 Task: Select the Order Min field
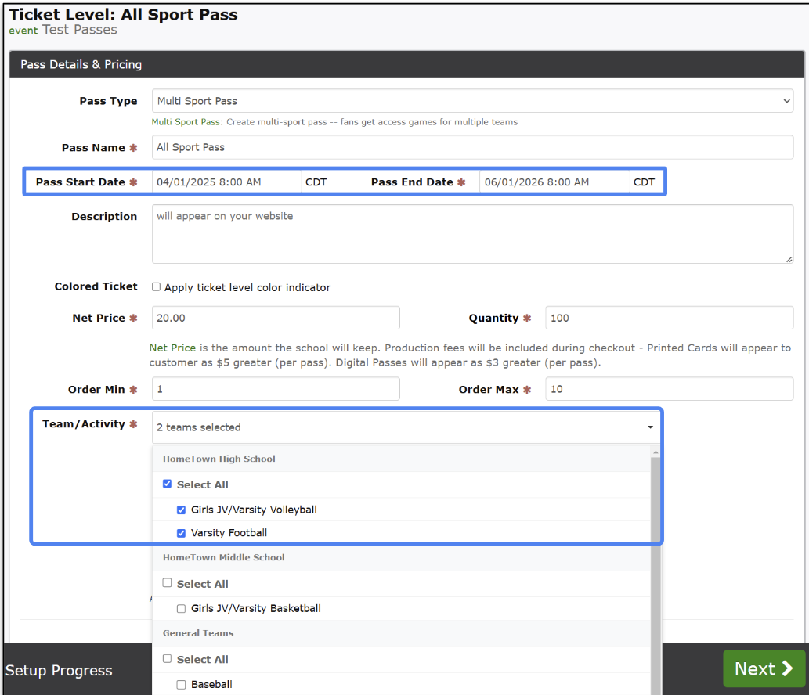[276, 389]
